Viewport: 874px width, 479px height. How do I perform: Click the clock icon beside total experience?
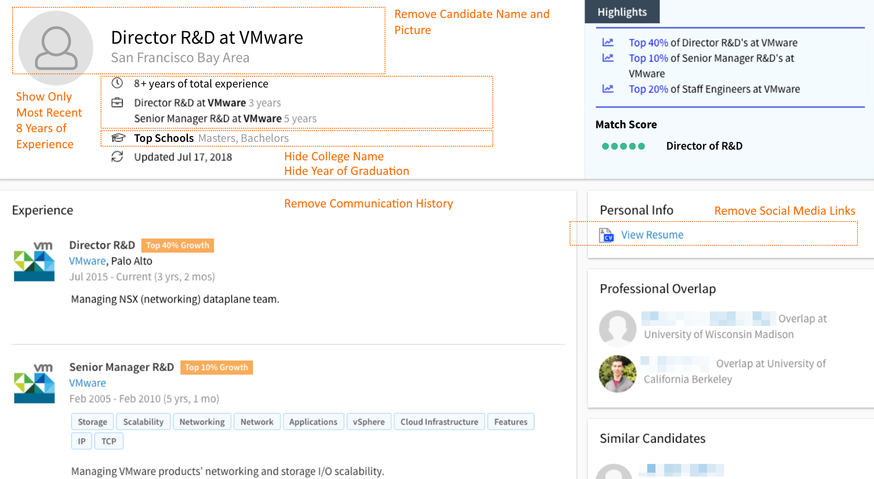(117, 83)
